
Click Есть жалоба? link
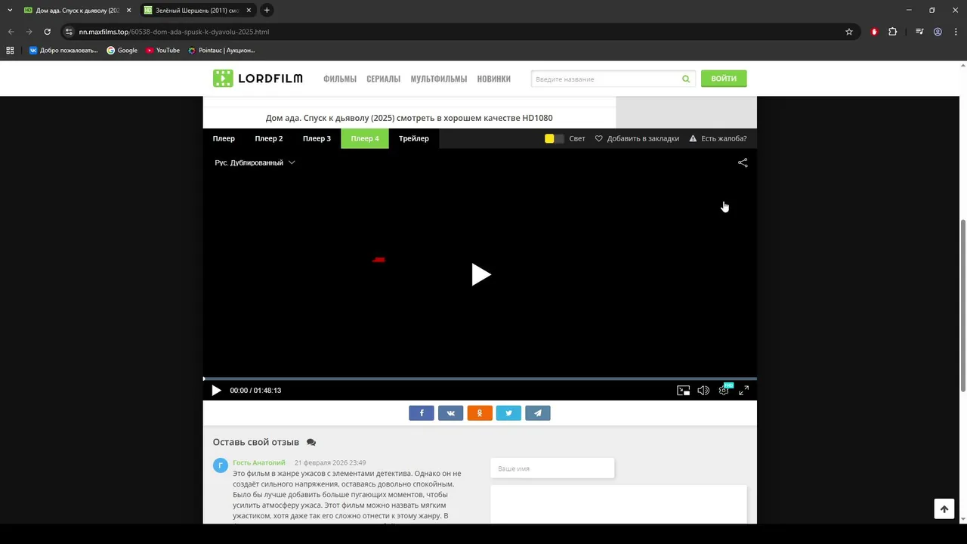click(x=718, y=138)
